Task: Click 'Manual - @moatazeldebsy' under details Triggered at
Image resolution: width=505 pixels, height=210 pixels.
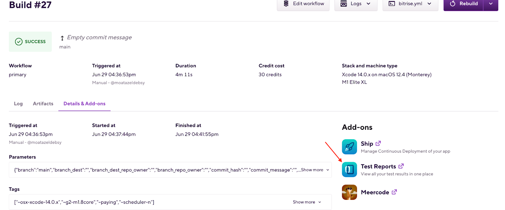Action: [x=35, y=142]
